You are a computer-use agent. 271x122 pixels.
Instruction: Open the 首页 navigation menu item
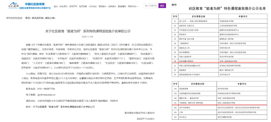pyautogui.click(x=55, y=6)
